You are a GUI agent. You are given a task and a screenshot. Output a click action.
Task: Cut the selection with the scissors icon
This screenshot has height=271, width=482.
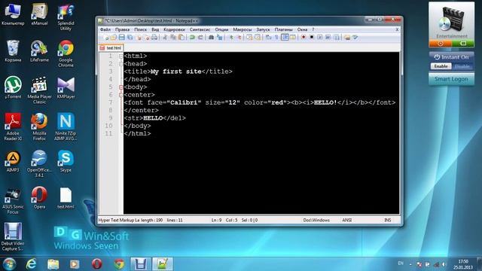click(165, 38)
